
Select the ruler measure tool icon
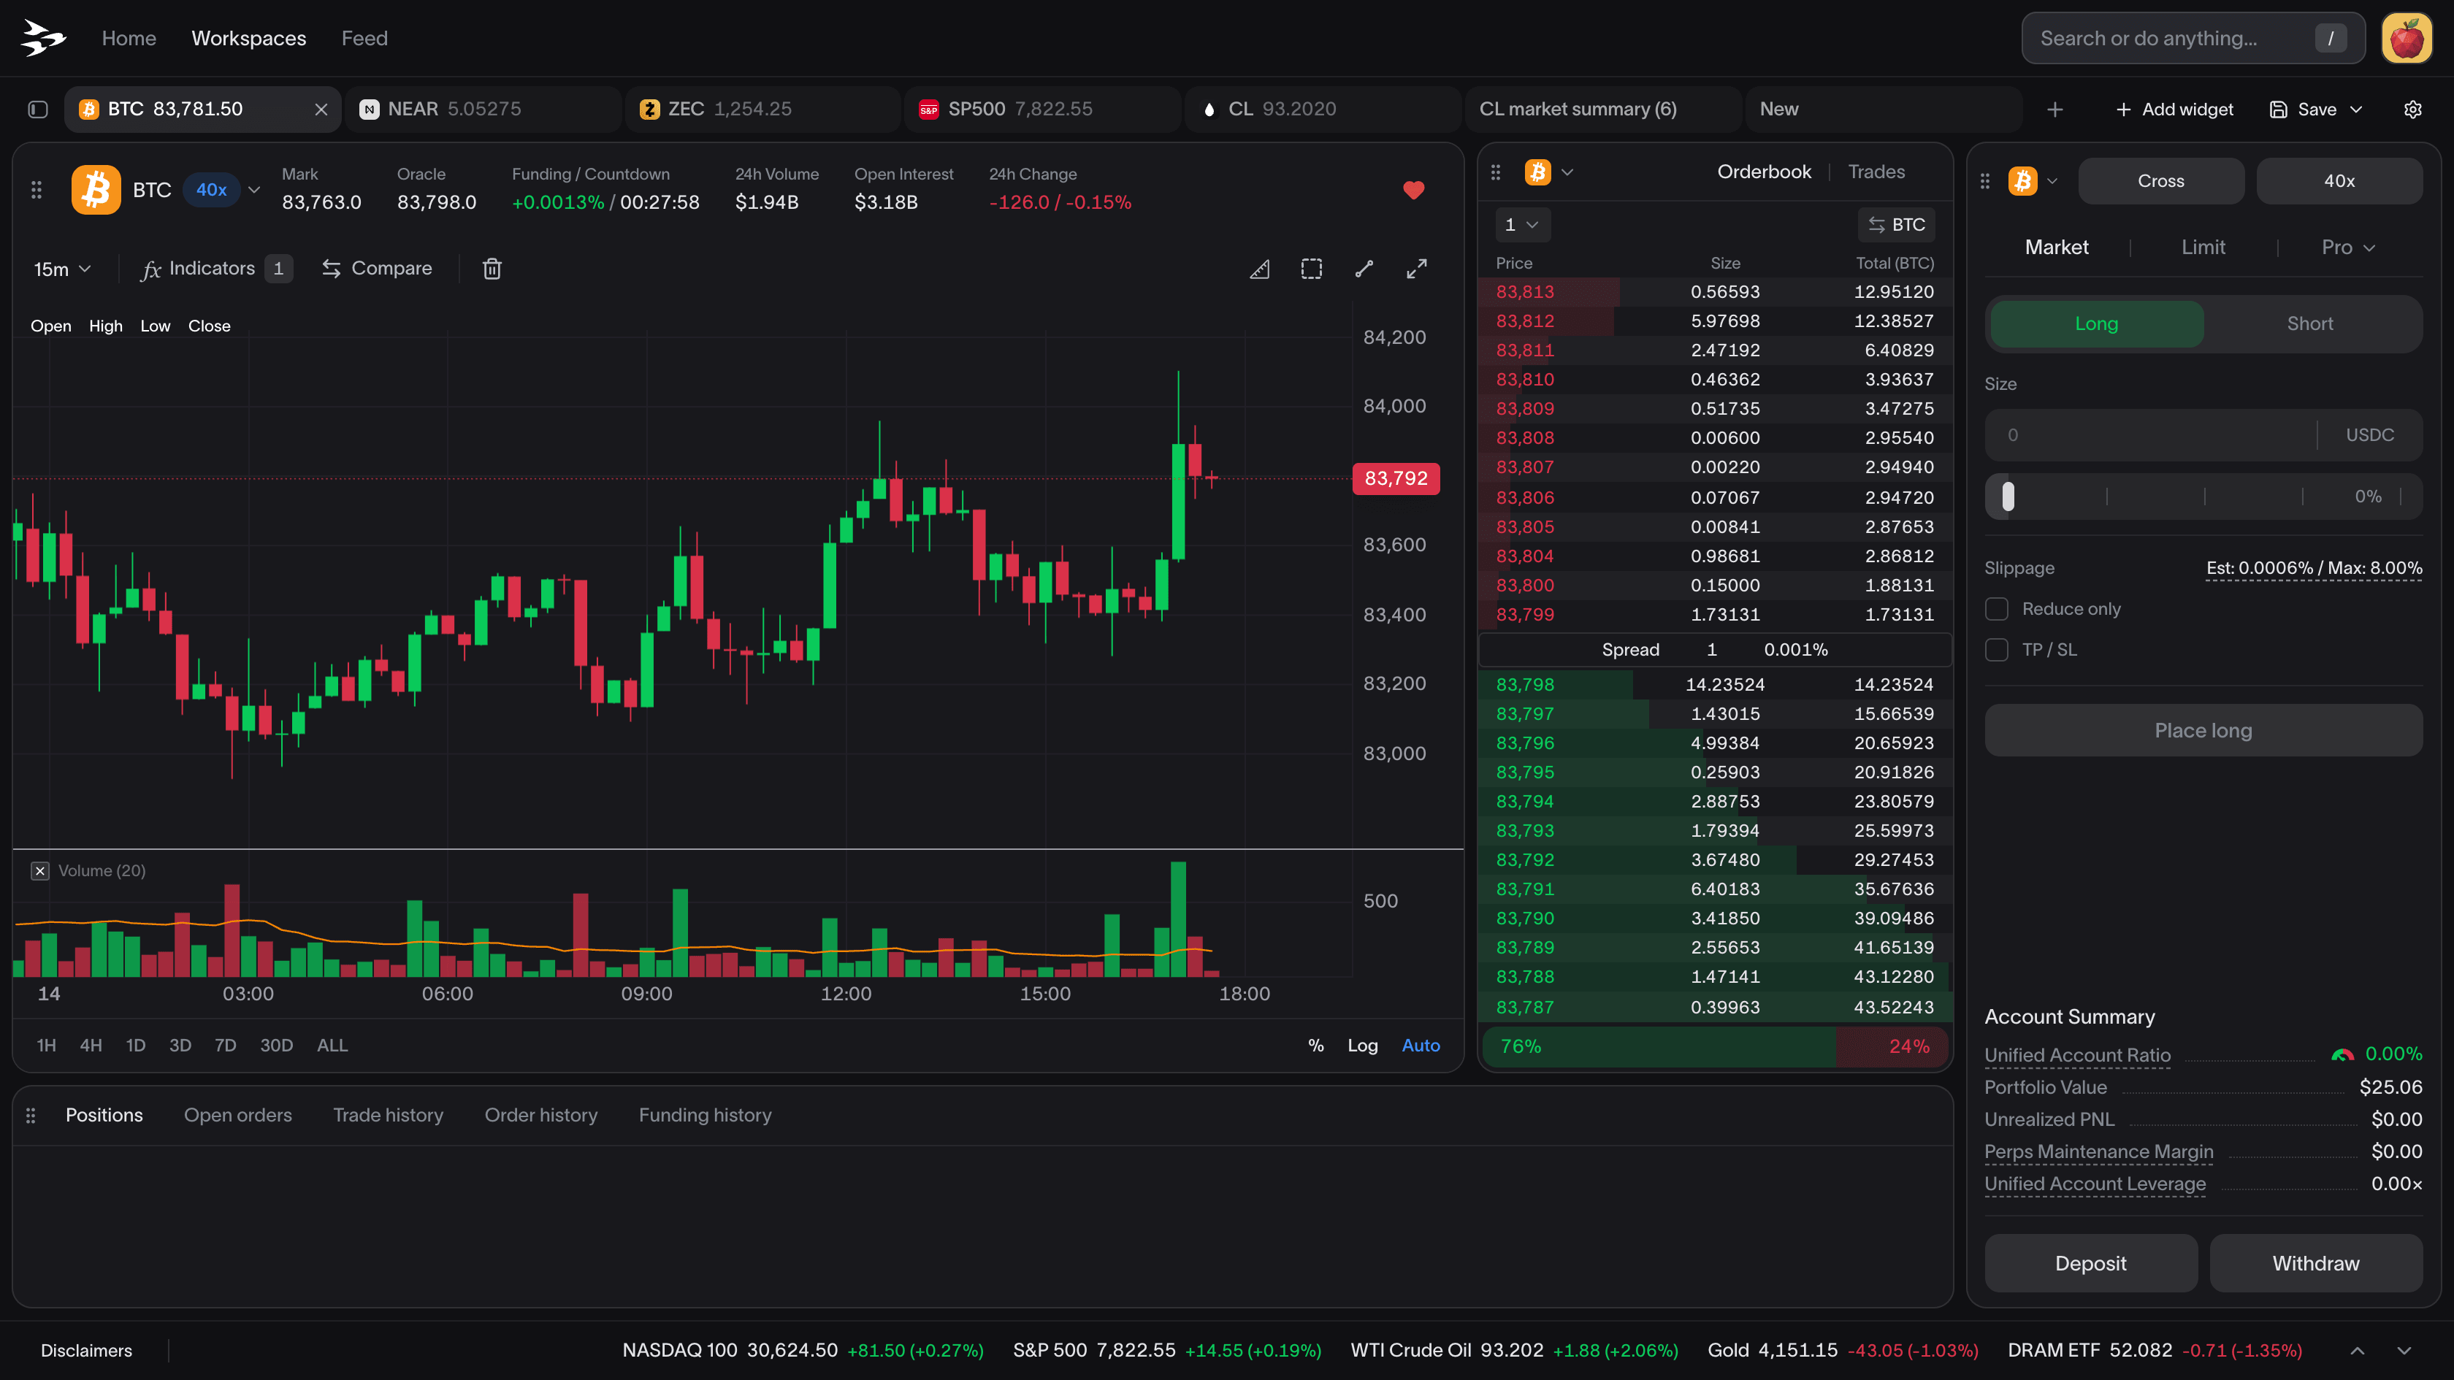pyautogui.click(x=1259, y=269)
